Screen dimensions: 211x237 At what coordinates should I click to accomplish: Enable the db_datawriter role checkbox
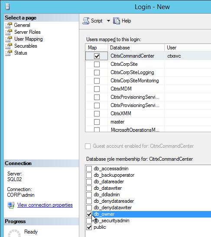[x=89, y=188]
